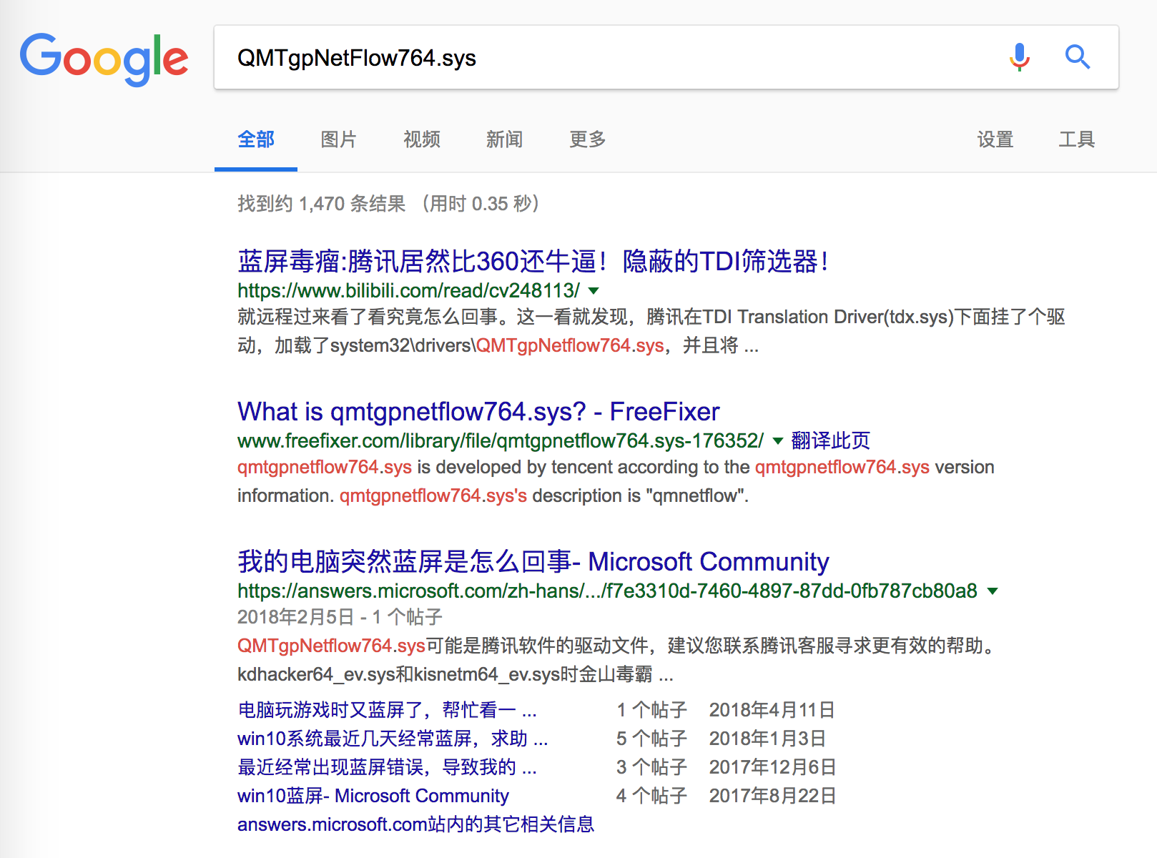Click snippet date 2018年2月5日 - 1 个帖子
1157x858 pixels.
coord(340,617)
